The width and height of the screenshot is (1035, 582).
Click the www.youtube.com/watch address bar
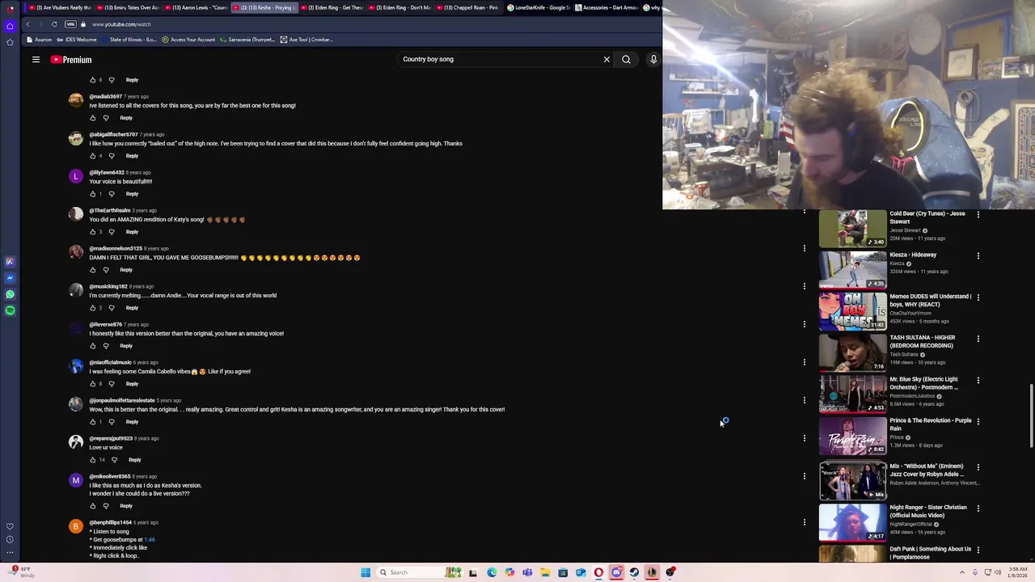(x=121, y=24)
